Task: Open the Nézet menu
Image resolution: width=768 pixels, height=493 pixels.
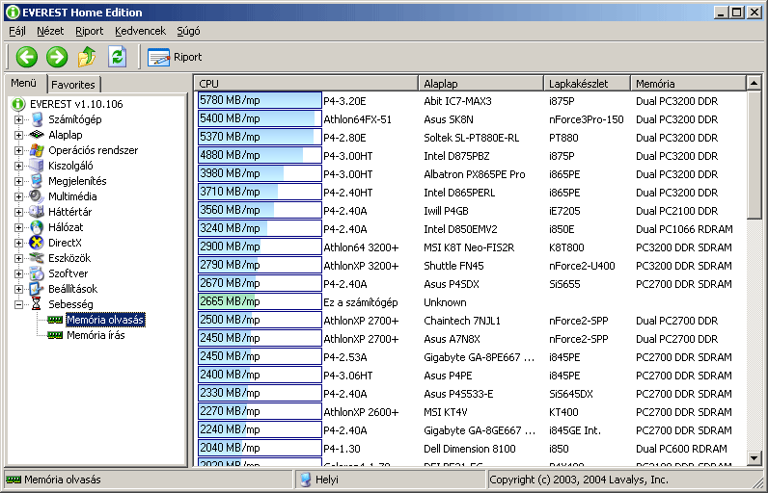Action: click(50, 31)
